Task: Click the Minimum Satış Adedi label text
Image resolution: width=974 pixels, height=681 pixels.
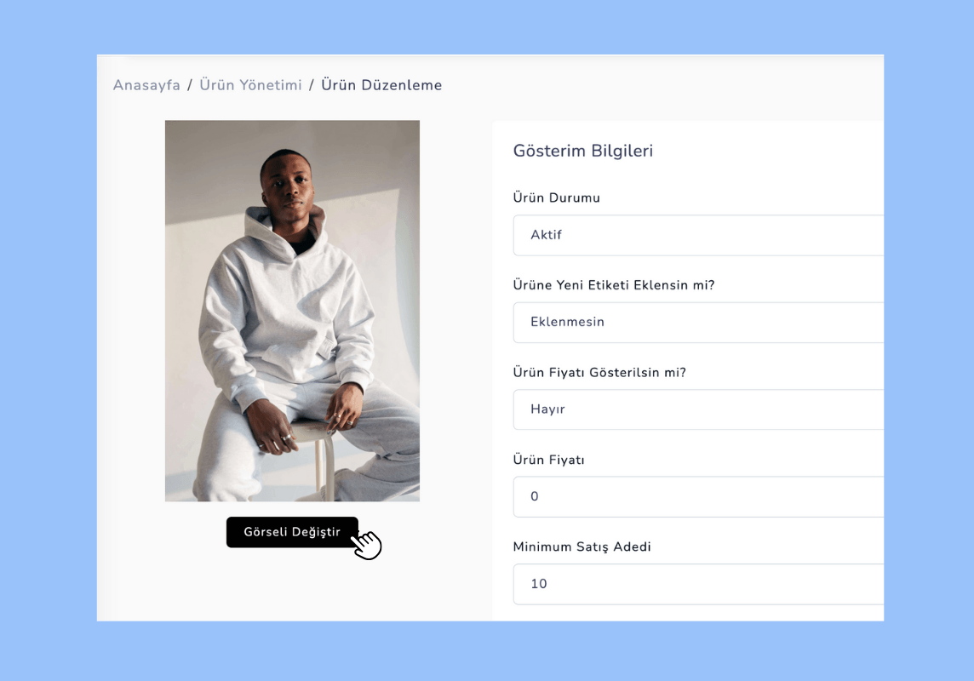Action: (x=582, y=547)
